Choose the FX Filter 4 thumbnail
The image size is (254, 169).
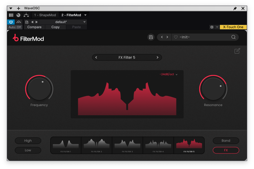point(158,145)
